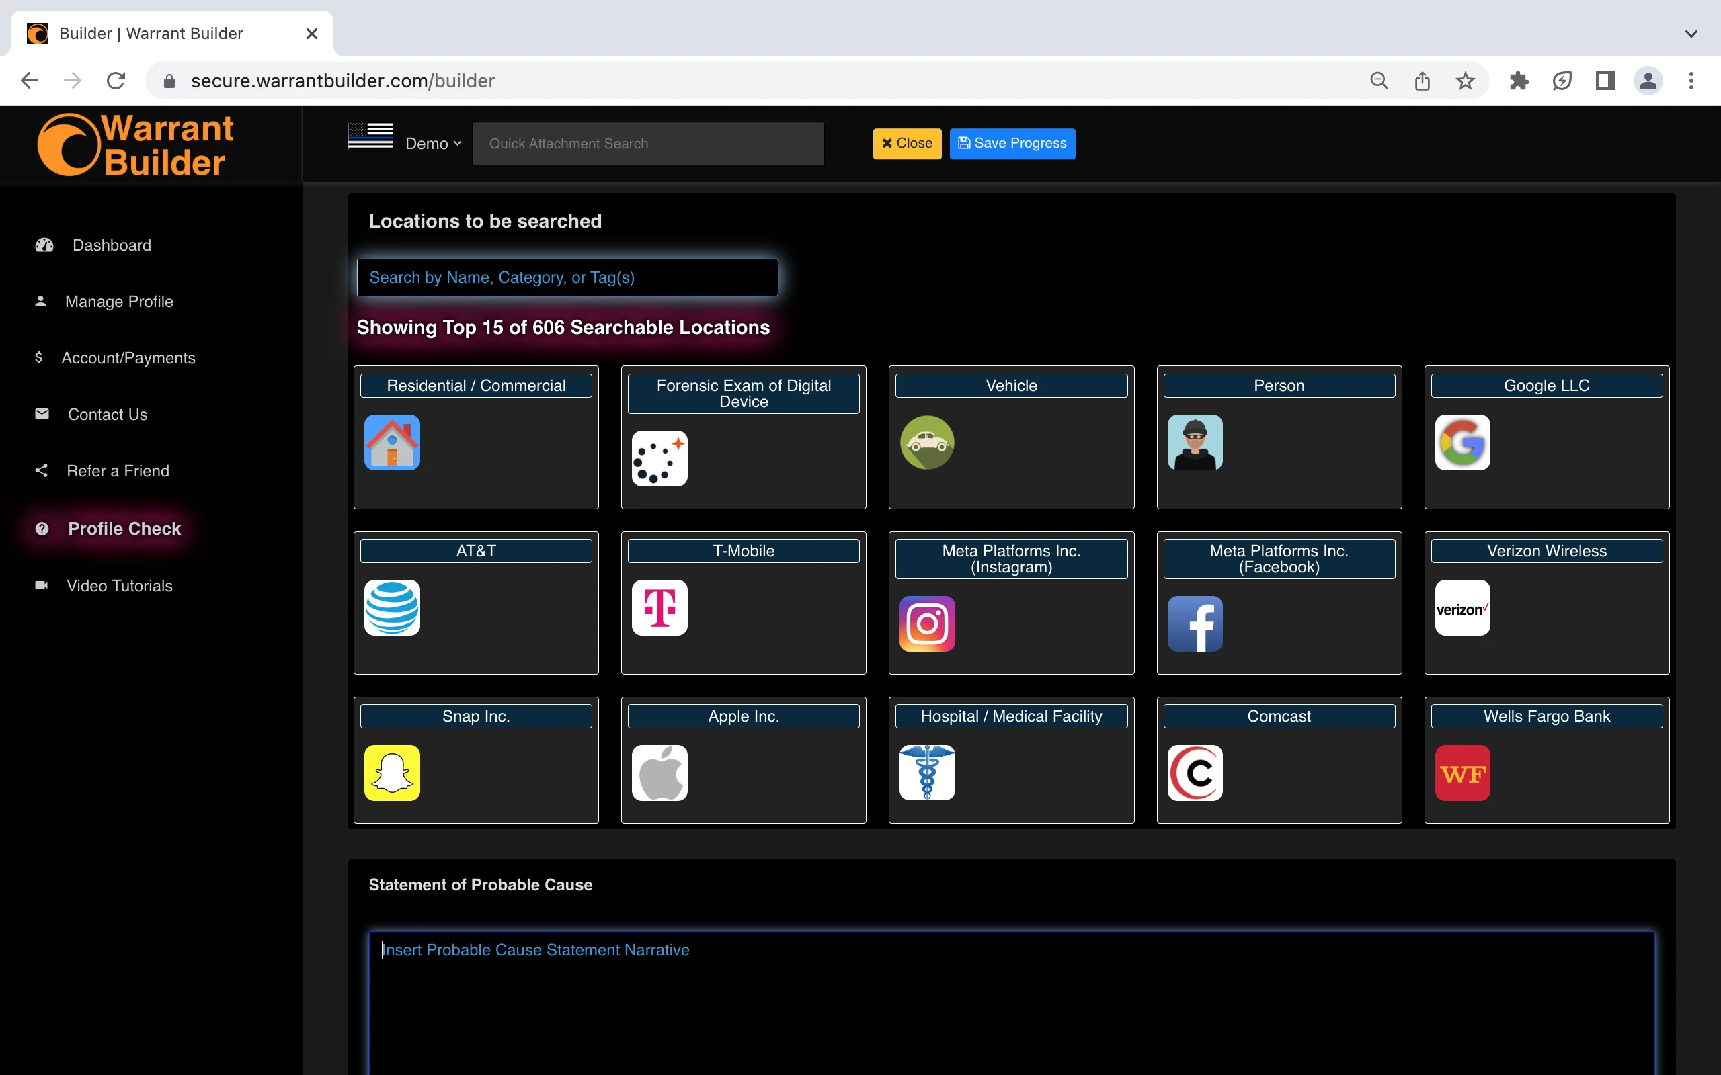Click the browser share icon
The width and height of the screenshot is (1721, 1075).
pos(1423,81)
